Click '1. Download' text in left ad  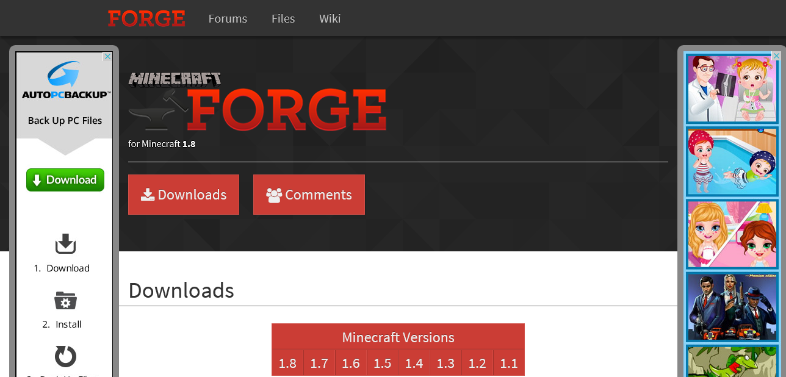pyautogui.click(x=62, y=268)
